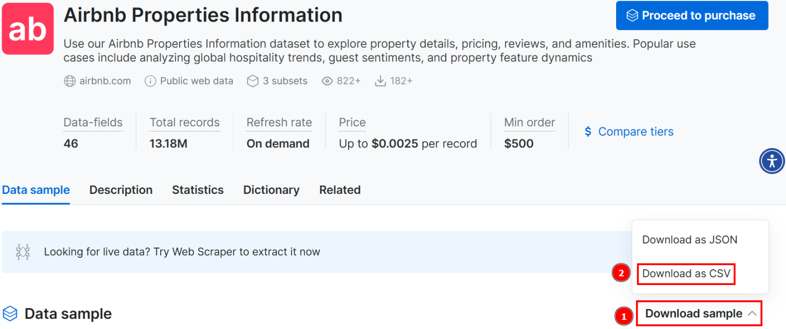
Task: Open the Compare tiers link
Action: (636, 132)
